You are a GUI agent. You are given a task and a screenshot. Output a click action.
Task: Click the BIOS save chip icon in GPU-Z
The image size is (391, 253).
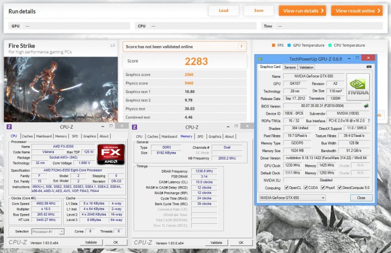coord(366,106)
